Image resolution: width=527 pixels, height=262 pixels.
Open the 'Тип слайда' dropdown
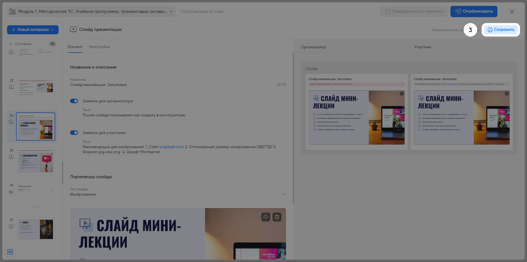coord(178,194)
